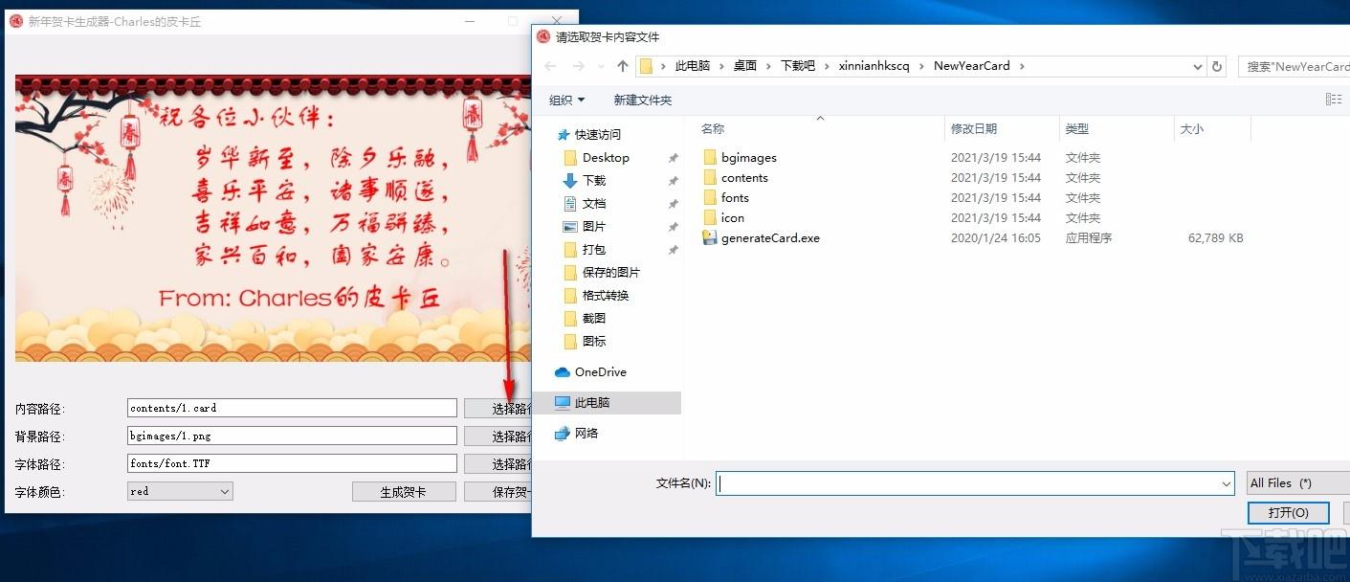Select 此电脑 in navigation pane
The height and width of the screenshot is (582, 1350).
pyautogui.click(x=592, y=403)
